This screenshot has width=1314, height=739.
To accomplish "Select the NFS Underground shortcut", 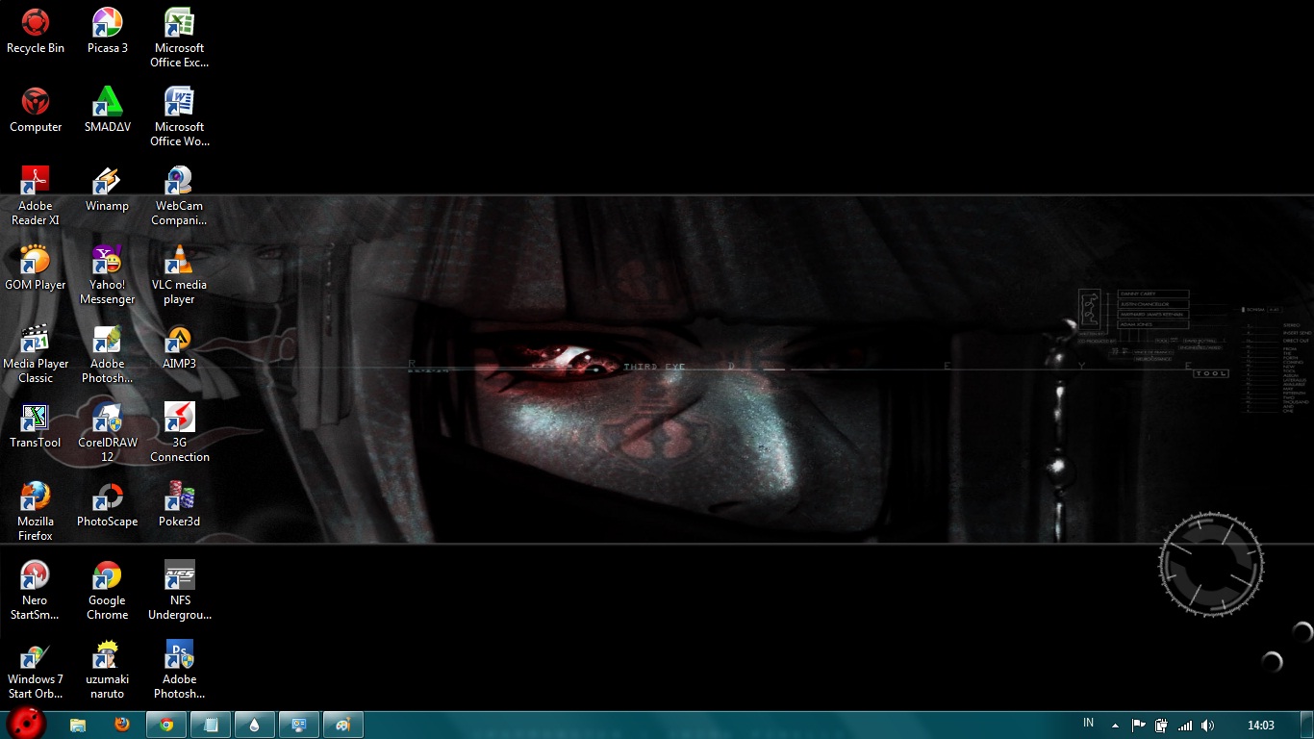I will (179, 591).
